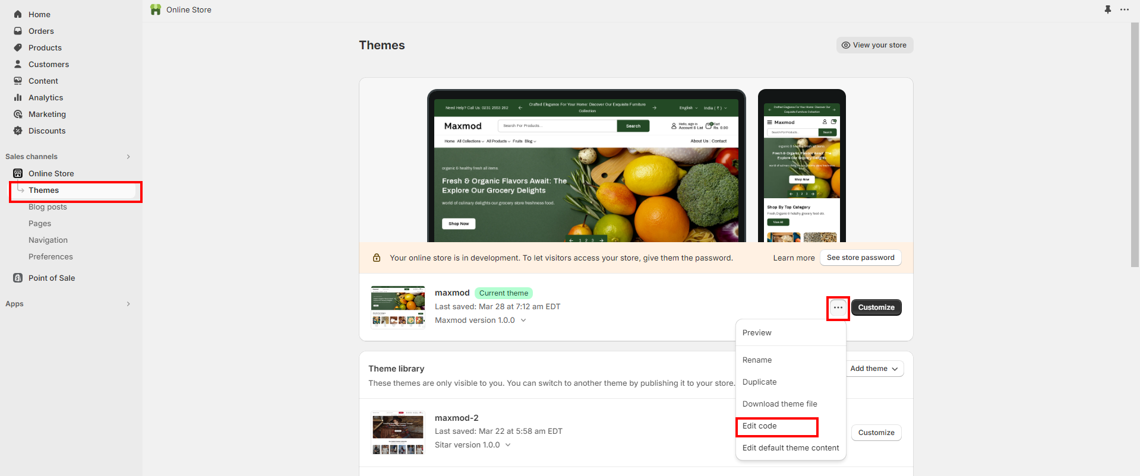Open the Add theme dropdown
The height and width of the screenshot is (476, 1140).
(873, 369)
